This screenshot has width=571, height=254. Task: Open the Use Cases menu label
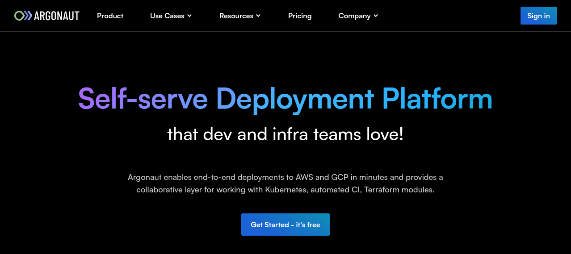point(167,16)
